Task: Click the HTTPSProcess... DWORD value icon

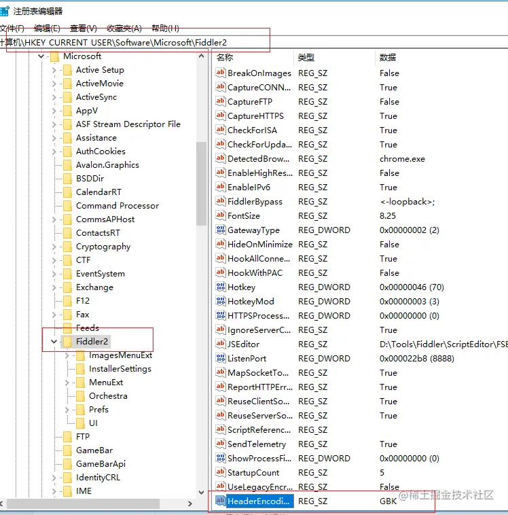Action: (x=220, y=315)
